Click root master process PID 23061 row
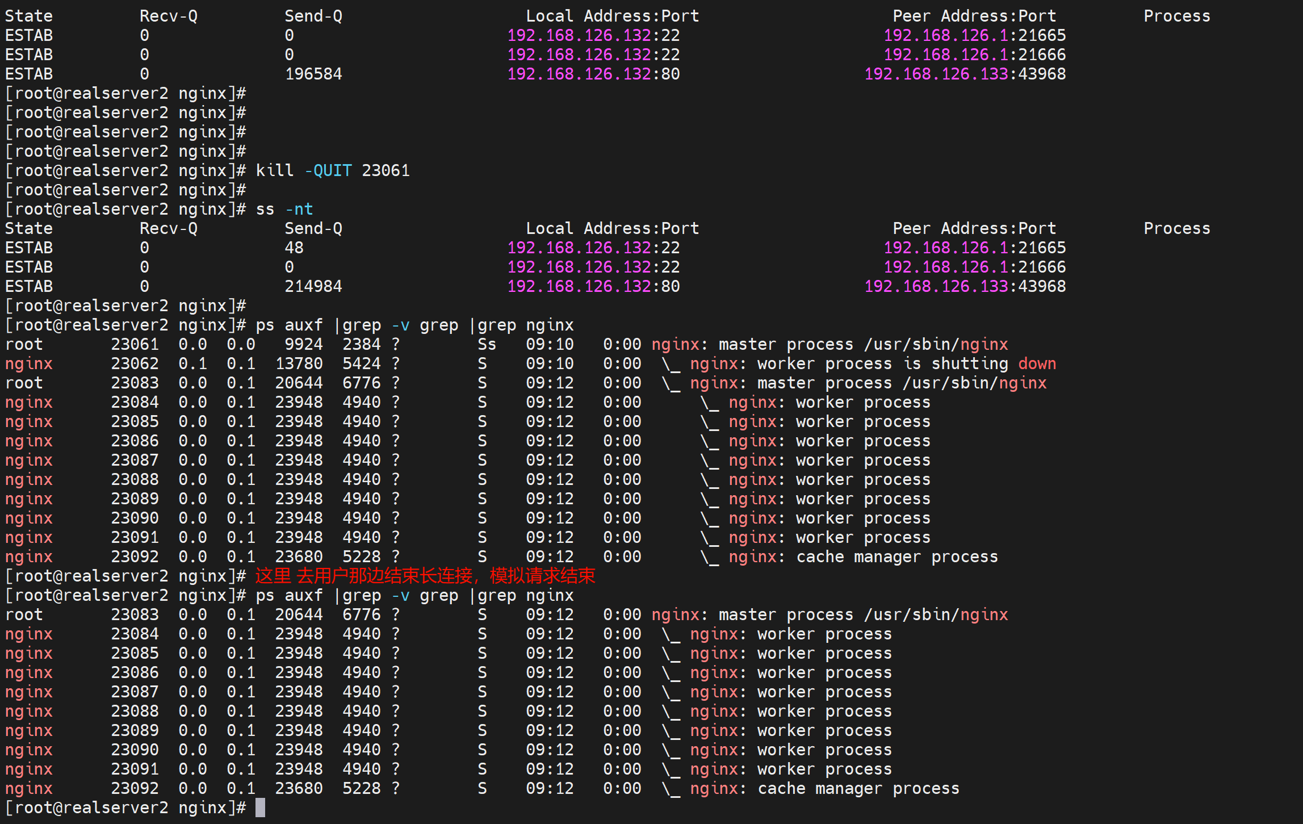Image resolution: width=1303 pixels, height=824 pixels. coord(135,344)
